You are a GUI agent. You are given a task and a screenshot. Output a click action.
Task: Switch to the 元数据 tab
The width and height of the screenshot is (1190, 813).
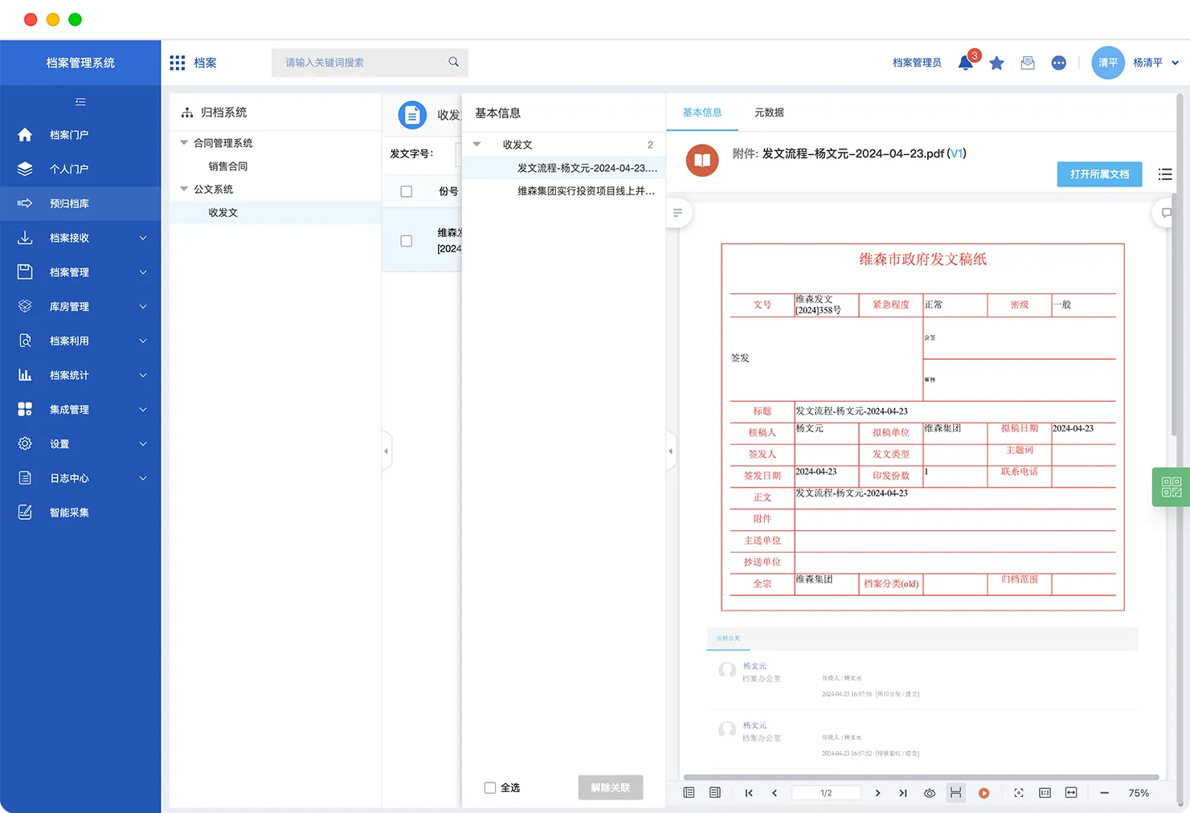coord(769,112)
